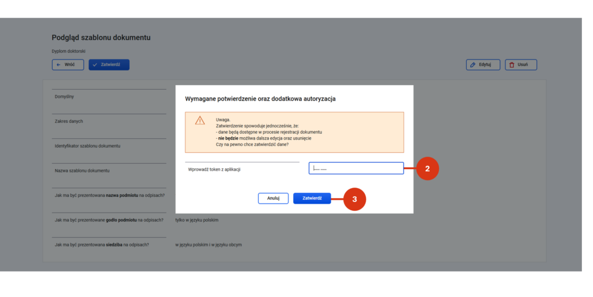
Task: Click Identyfikator szablonu dokumentu row
Action: coord(109,146)
